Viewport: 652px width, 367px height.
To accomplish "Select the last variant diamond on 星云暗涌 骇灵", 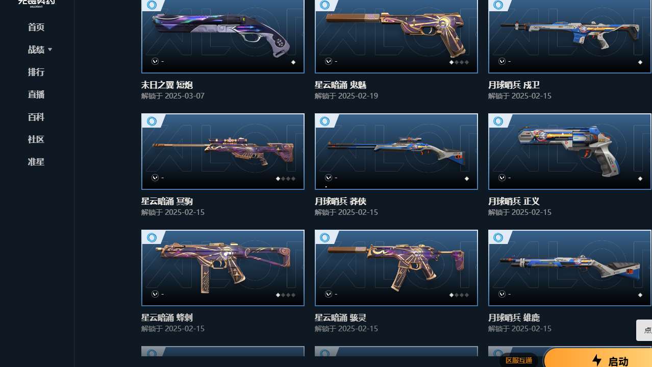I will [x=467, y=295].
